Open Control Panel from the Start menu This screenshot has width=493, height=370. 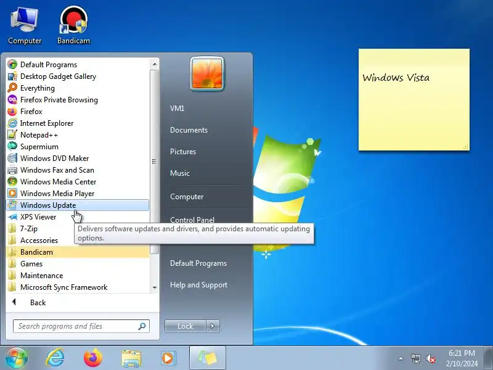click(x=192, y=220)
